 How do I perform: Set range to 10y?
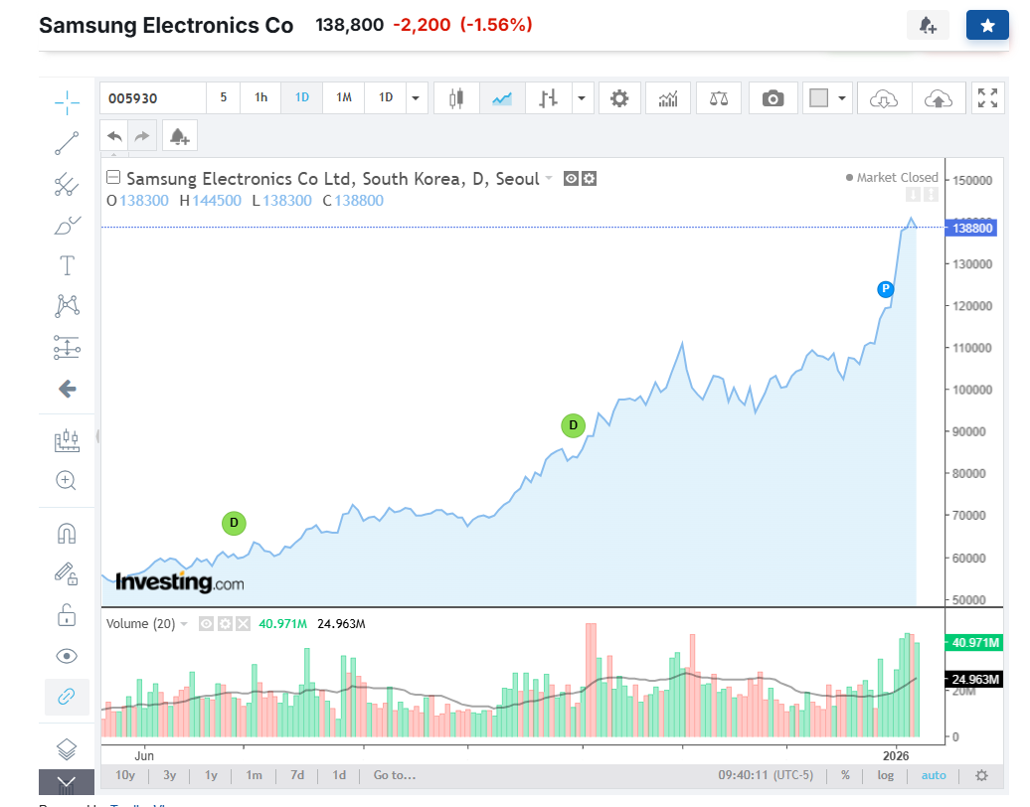click(x=125, y=775)
